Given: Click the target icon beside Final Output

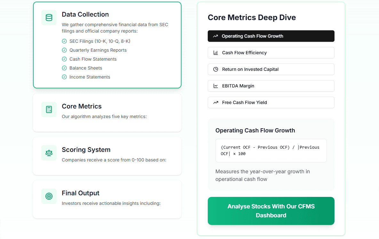Looking at the screenshot, I should (x=49, y=196).
